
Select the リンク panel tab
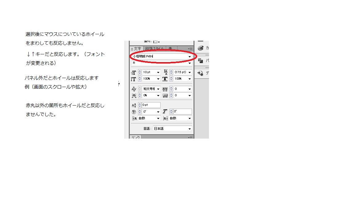pos(136,137)
